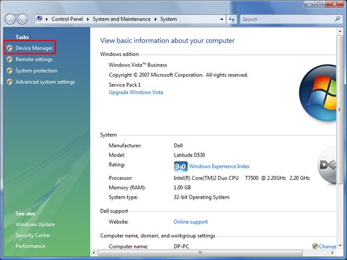The width and height of the screenshot is (347, 260).
Task: Click the shield icon beside Device Manager
Action: (x=9, y=48)
